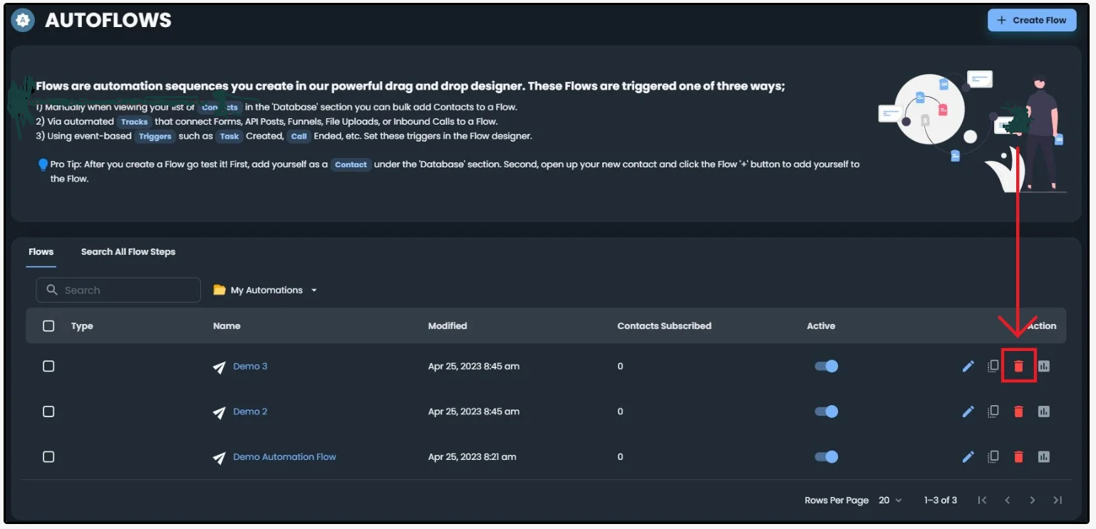View stats for Demo Automation Flow

click(1044, 457)
